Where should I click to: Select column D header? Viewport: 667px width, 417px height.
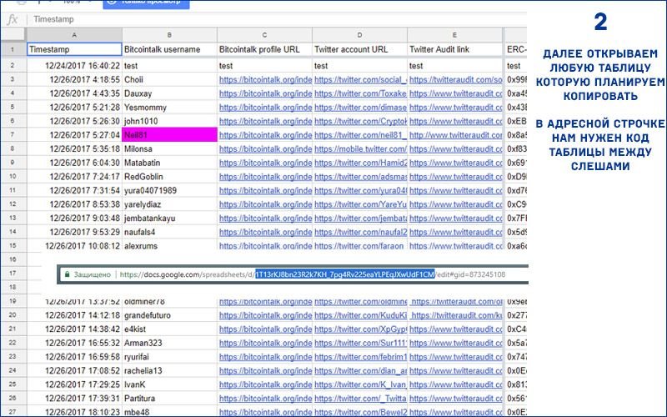pyautogui.click(x=359, y=35)
